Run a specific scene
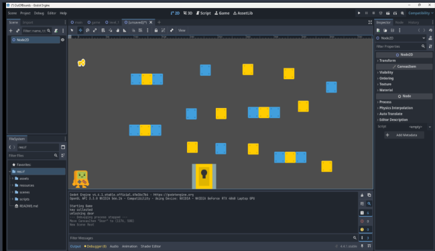 (x=395, y=13)
